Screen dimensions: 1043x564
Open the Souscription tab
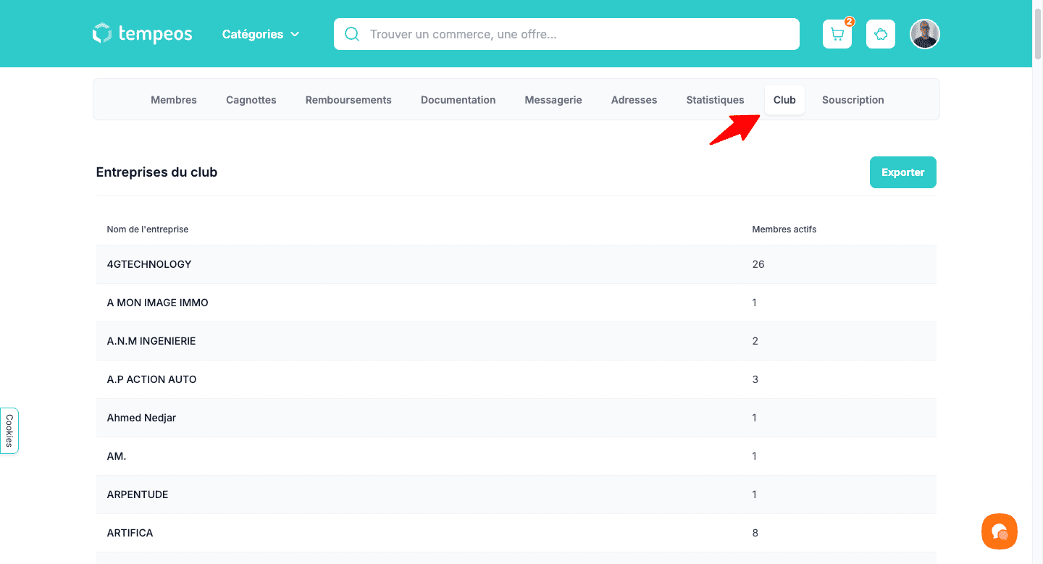pos(853,100)
